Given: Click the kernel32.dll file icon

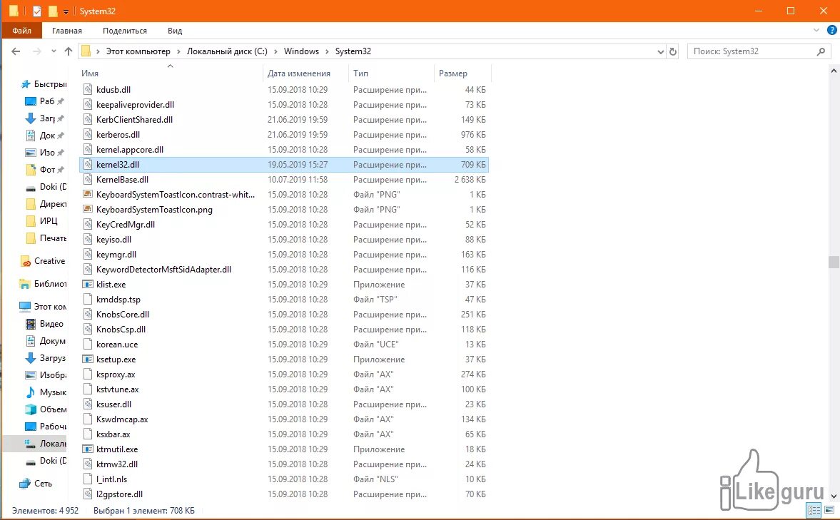Looking at the screenshot, I should coord(88,164).
